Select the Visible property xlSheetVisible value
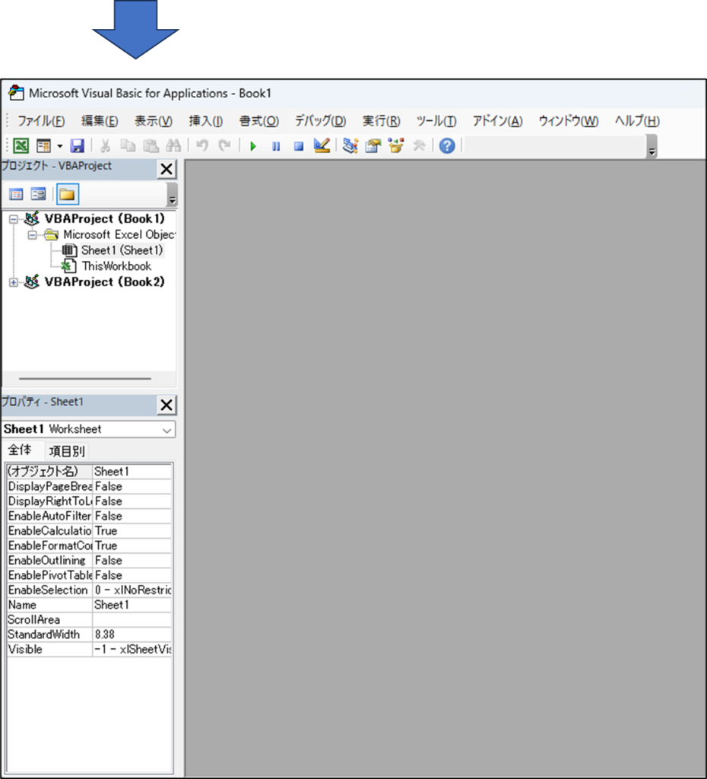The height and width of the screenshot is (779, 707). pyautogui.click(x=132, y=650)
